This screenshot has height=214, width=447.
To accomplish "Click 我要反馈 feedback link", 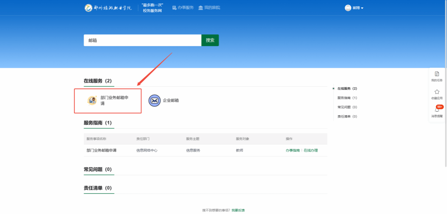I will [x=238, y=210].
